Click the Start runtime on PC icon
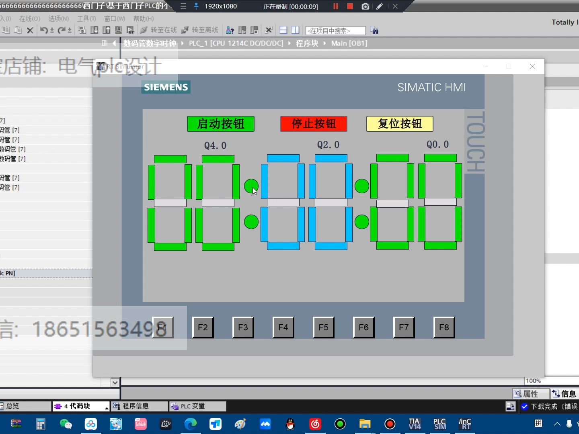Viewport: 579px width, 434px height. (130, 30)
